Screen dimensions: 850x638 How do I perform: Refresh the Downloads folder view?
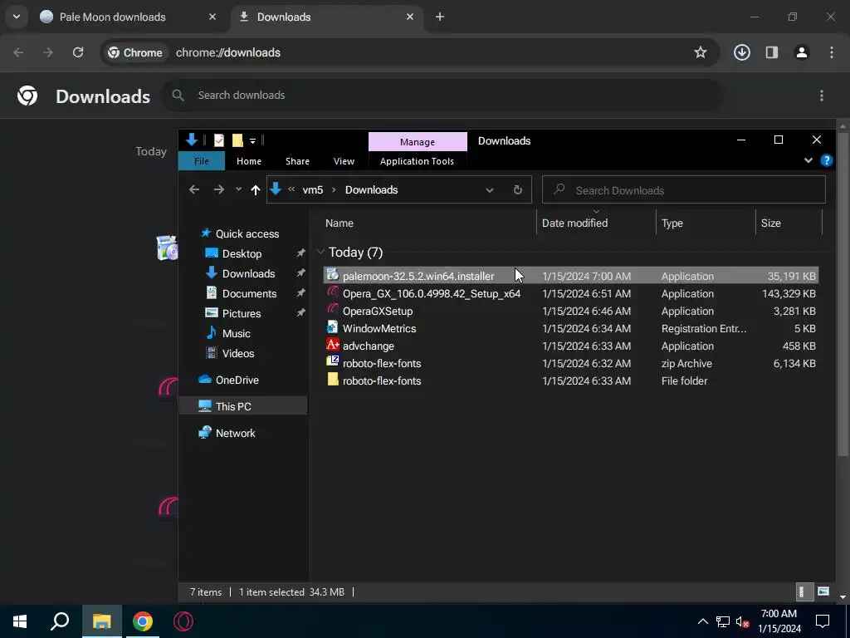pyautogui.click(x=518, y=190)
